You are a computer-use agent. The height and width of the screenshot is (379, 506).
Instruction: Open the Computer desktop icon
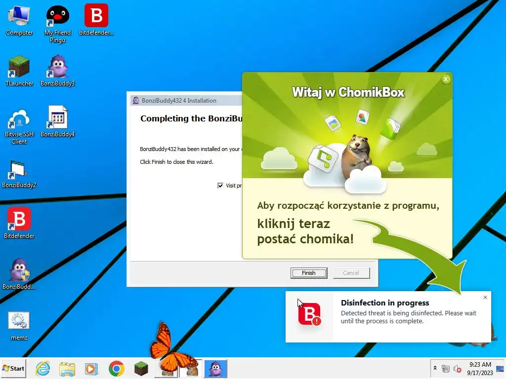click(x=19, y=21)
